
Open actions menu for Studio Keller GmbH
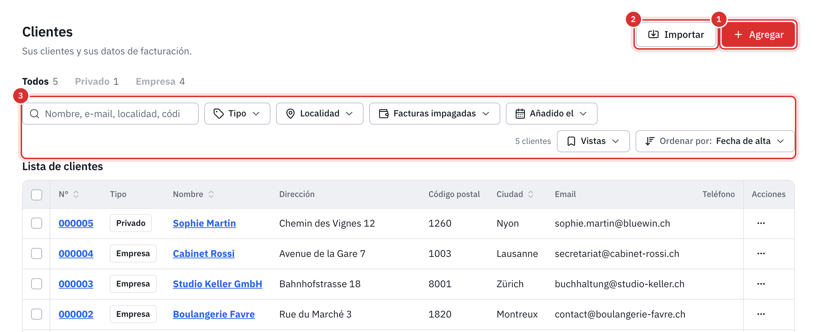click(x=761, y=284)
